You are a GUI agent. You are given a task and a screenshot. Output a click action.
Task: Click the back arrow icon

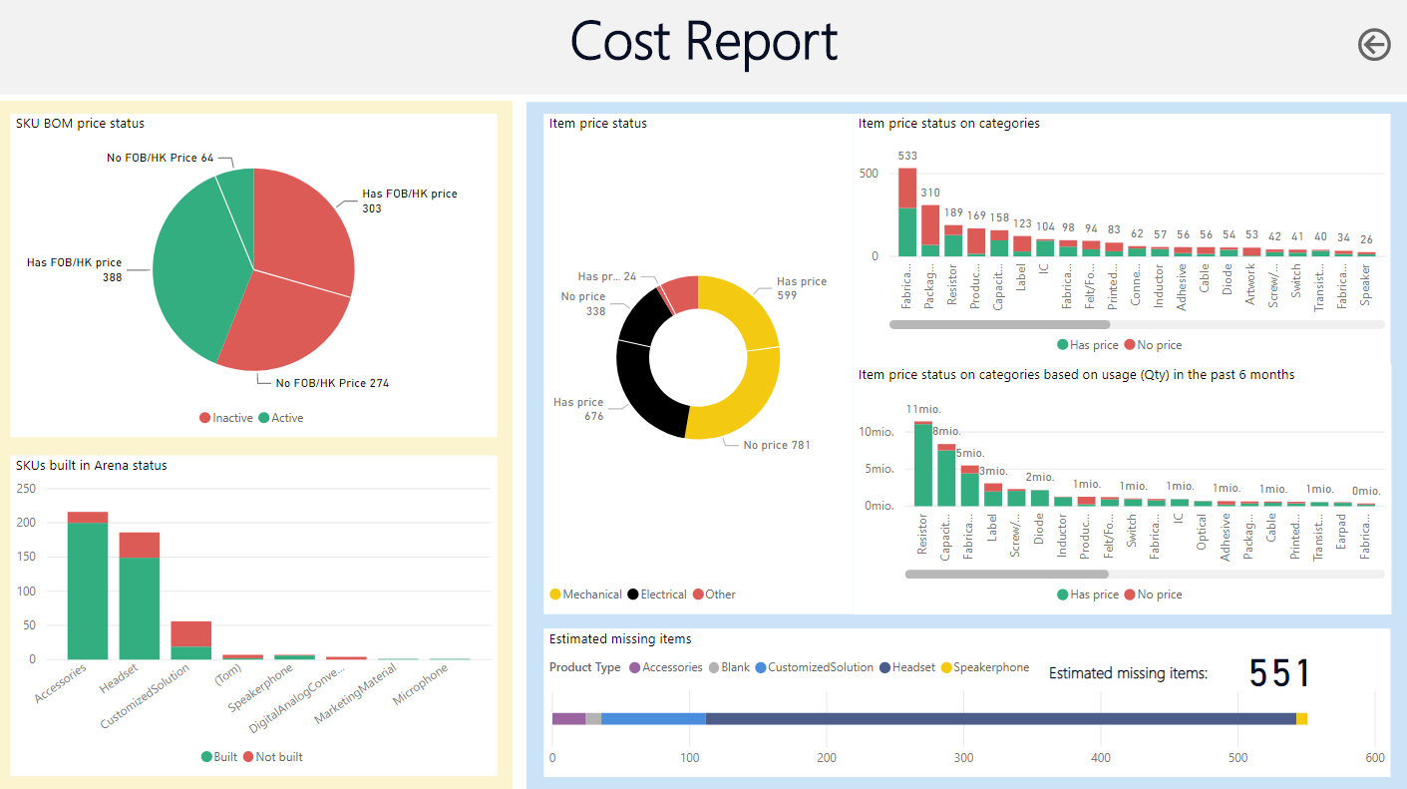coord(1373,45)
